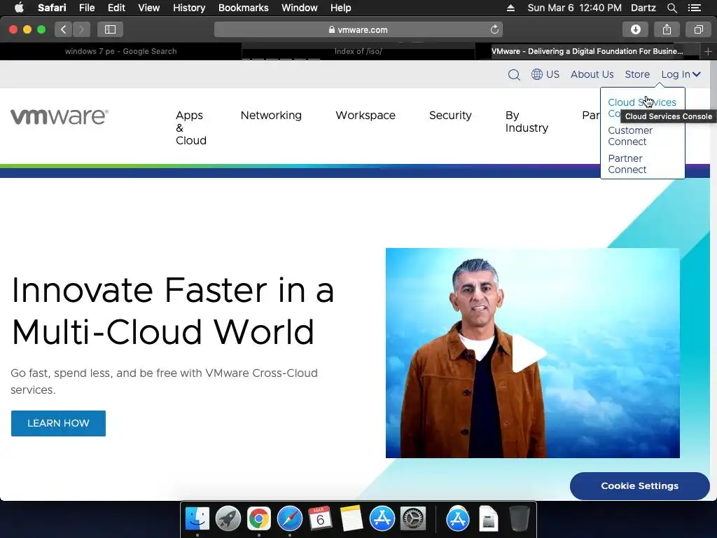Open the View menu
This screenshot has width=717, height=538.
(149, 8)
